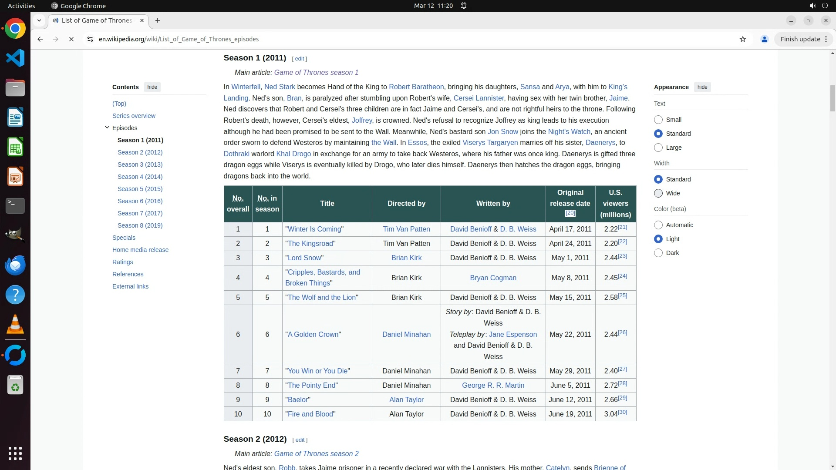The image size is (836, 470).
Task: Open Chrome menu via Finish update button
Action: pos(803,39)
